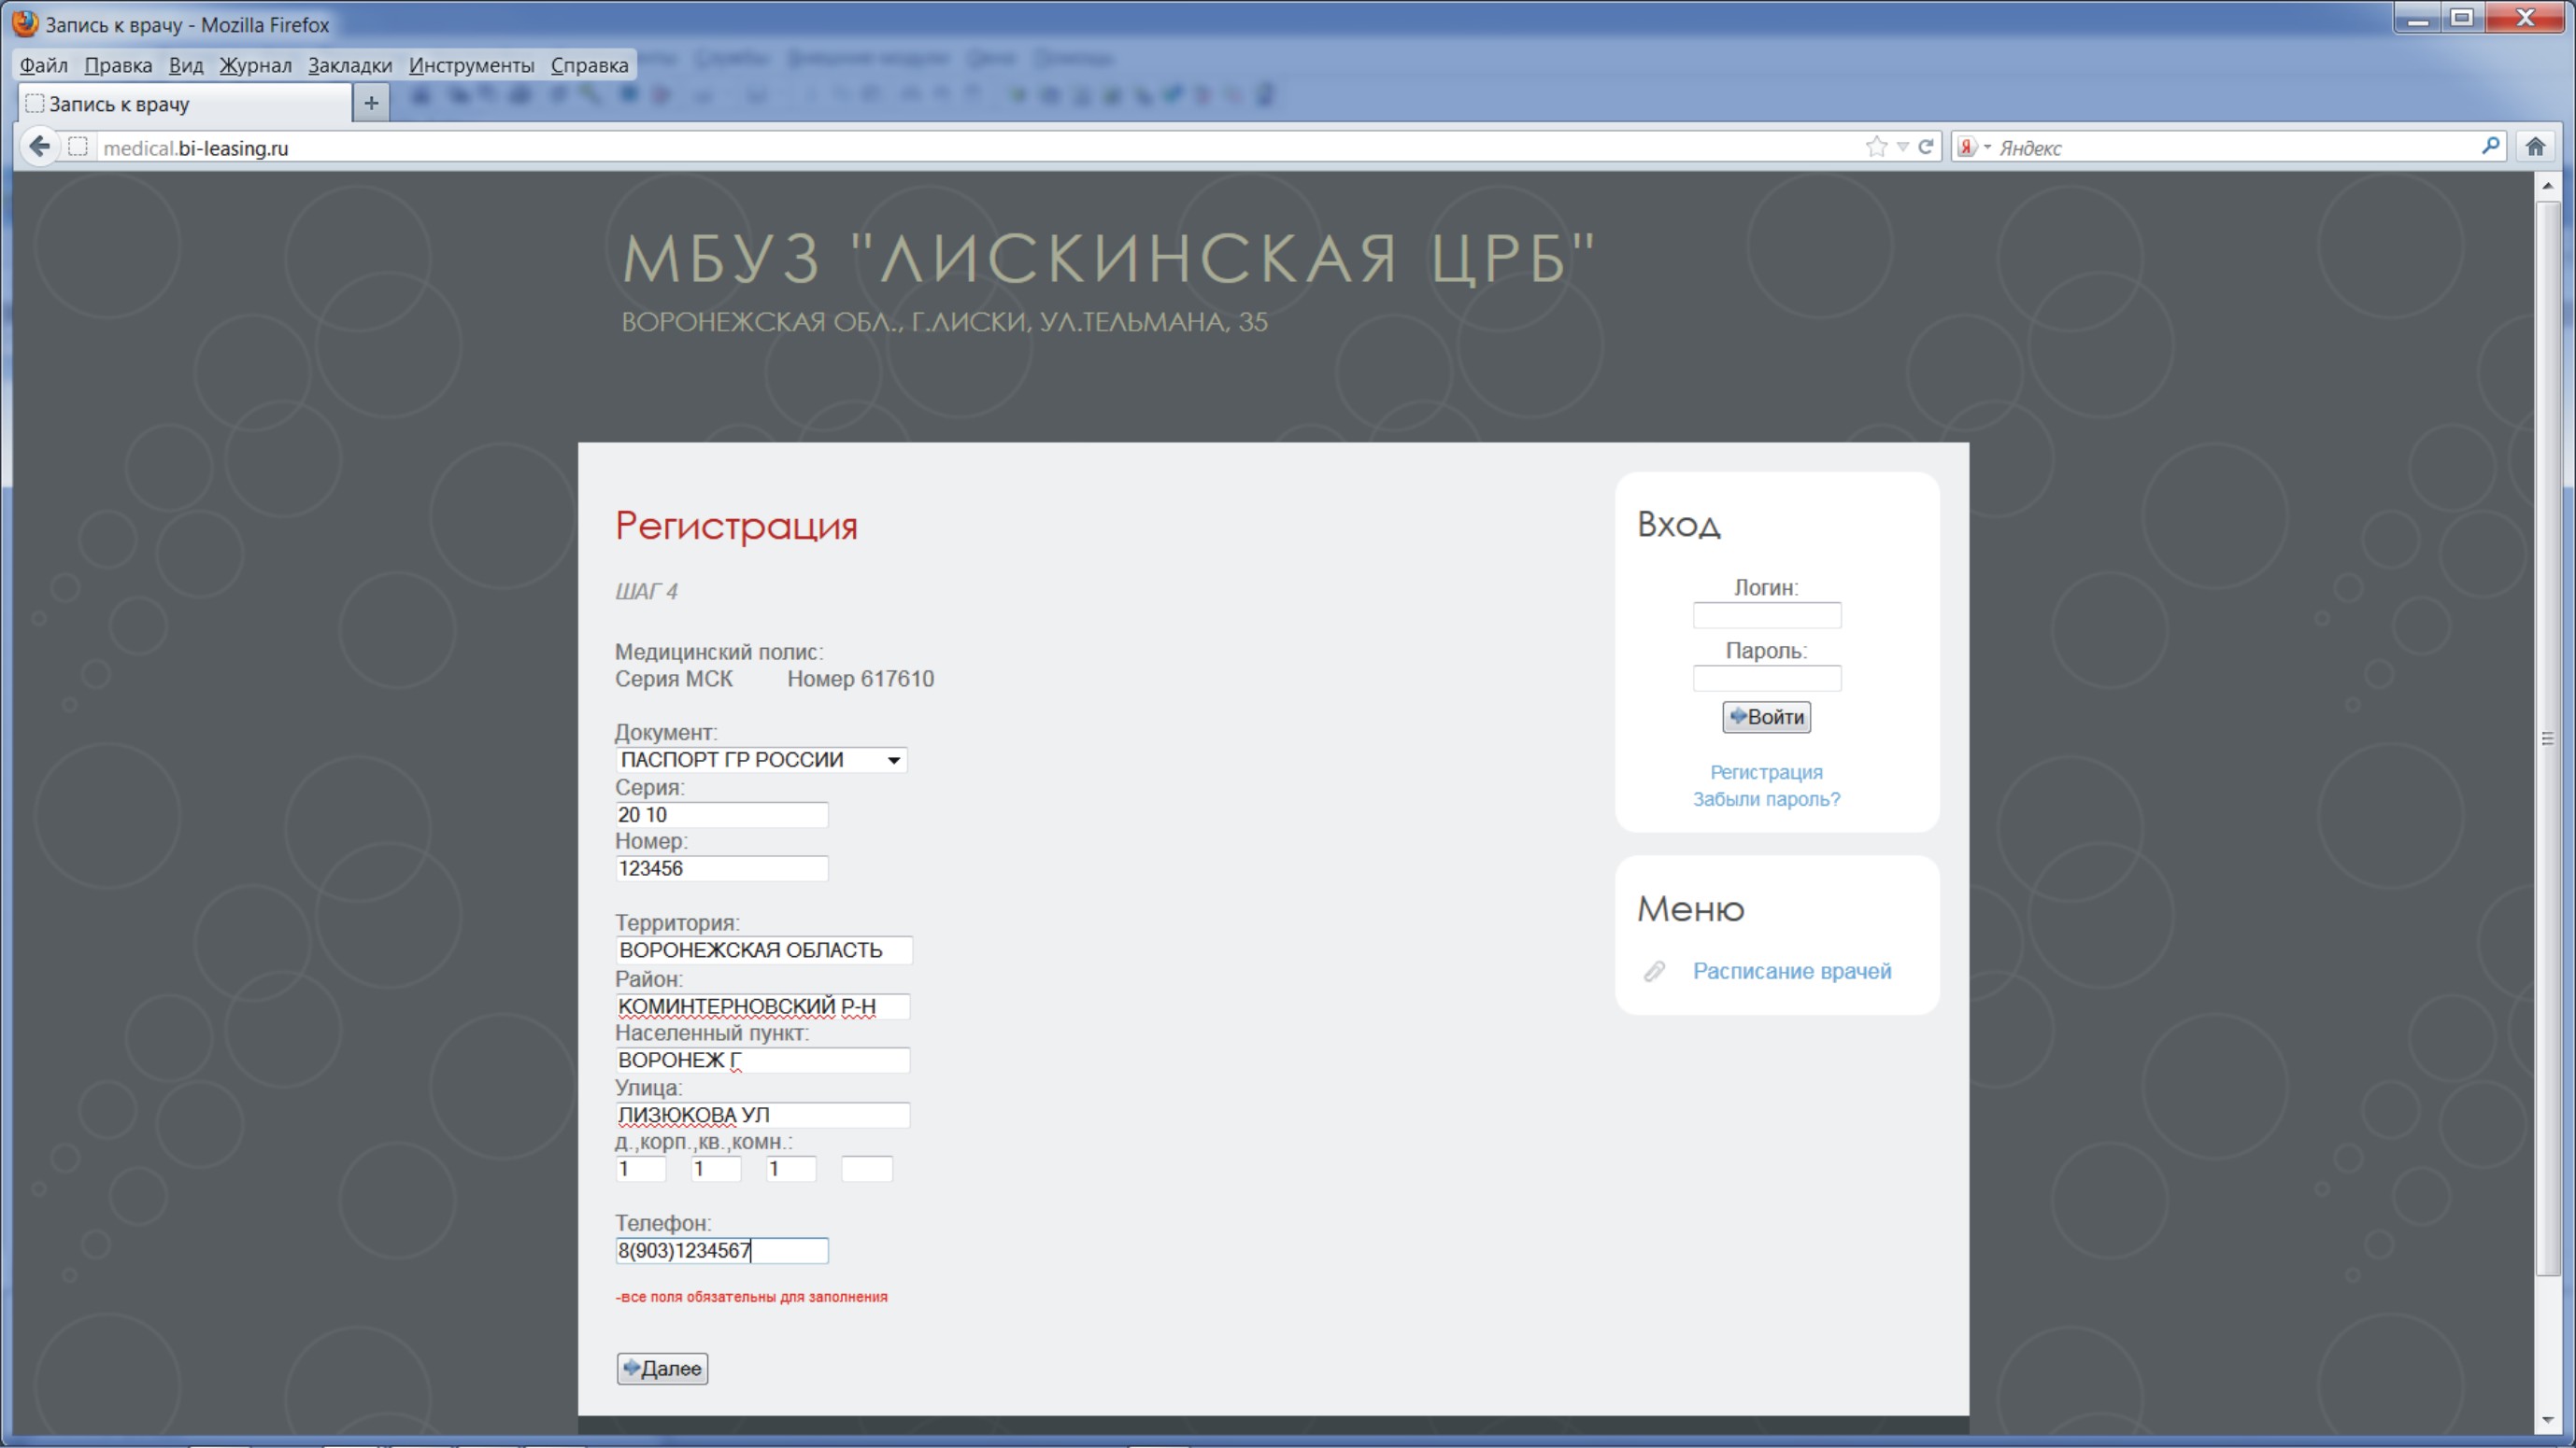Click the address line 'ВОРОНЕЖСКАЯ ОБЛ., Г.ЛИСКИ, УЛ.ТЕЛЬМАНА, 35'
Image resolution: width=2576 pixels, height=1448 pixels.
tap(944, 322)
